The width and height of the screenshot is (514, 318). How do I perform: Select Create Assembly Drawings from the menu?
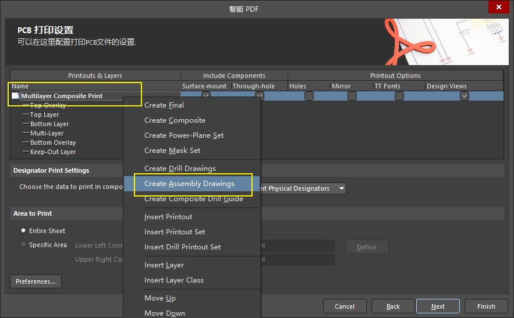[x=189, y=184]
